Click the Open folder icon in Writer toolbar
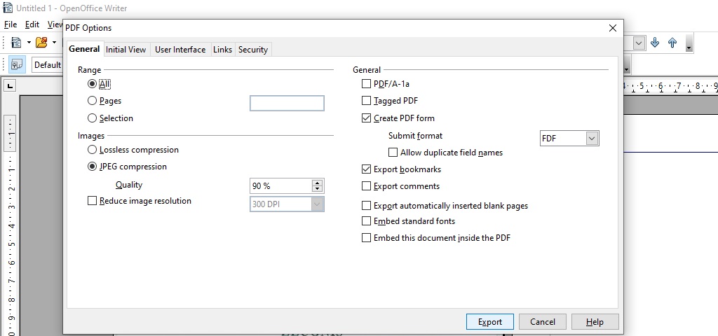718x336 pixels. [41, 43]
